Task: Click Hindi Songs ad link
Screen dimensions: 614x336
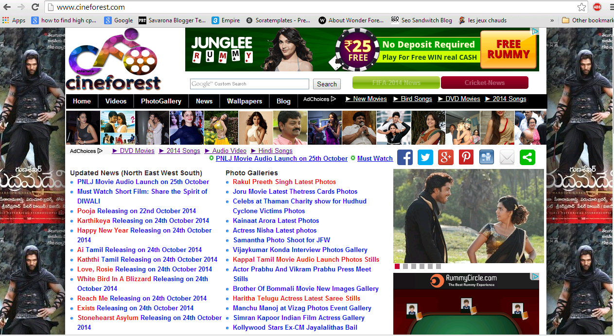Action: pos(272,151)
